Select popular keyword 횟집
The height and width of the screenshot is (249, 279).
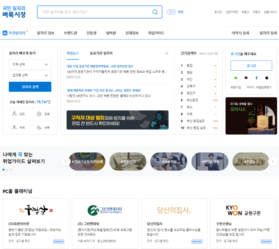point(190,65)
